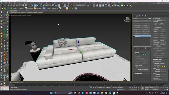The height and width of the screenshot is (95, 169).
Task: Toggle the Smooth Result checkbox
Action: tap(154, 61)
